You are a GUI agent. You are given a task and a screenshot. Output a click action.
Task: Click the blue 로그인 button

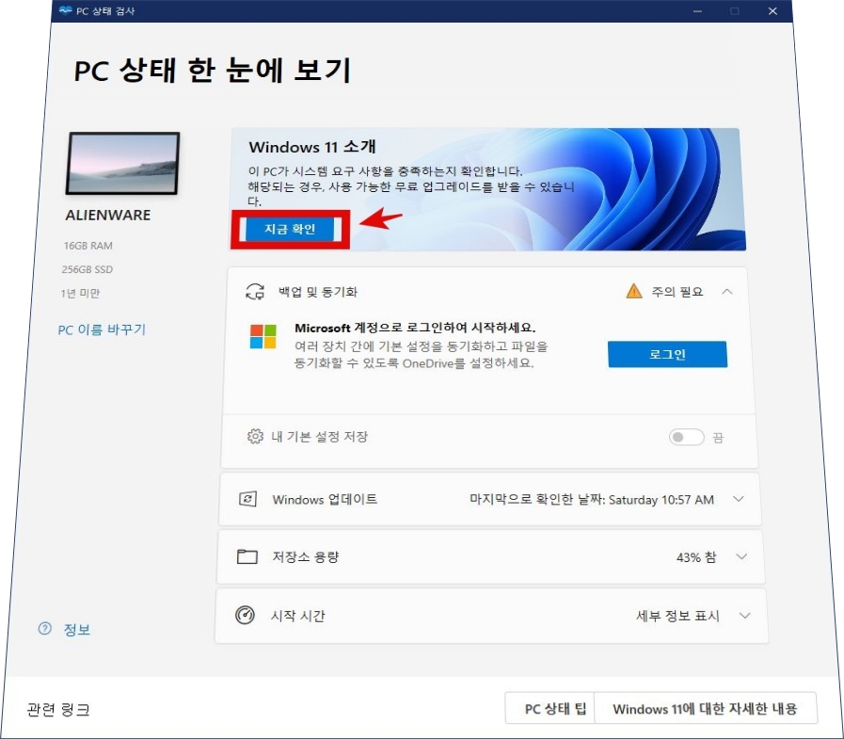(x=667, y=354)
